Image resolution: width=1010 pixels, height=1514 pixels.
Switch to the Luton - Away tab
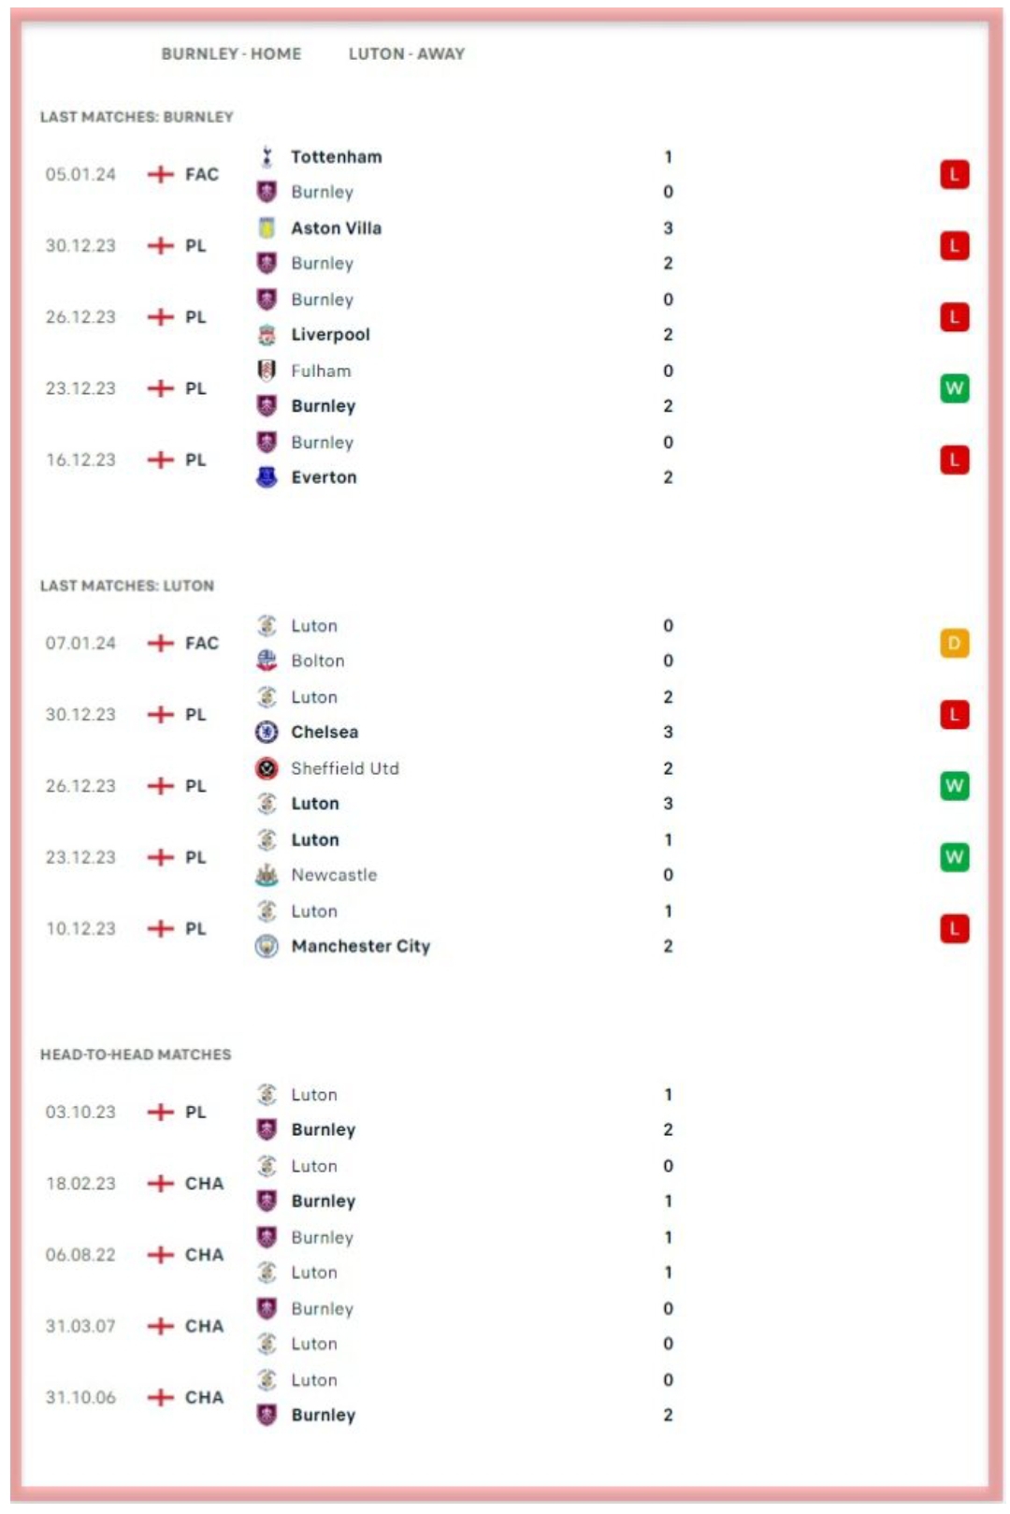point(406,54)
